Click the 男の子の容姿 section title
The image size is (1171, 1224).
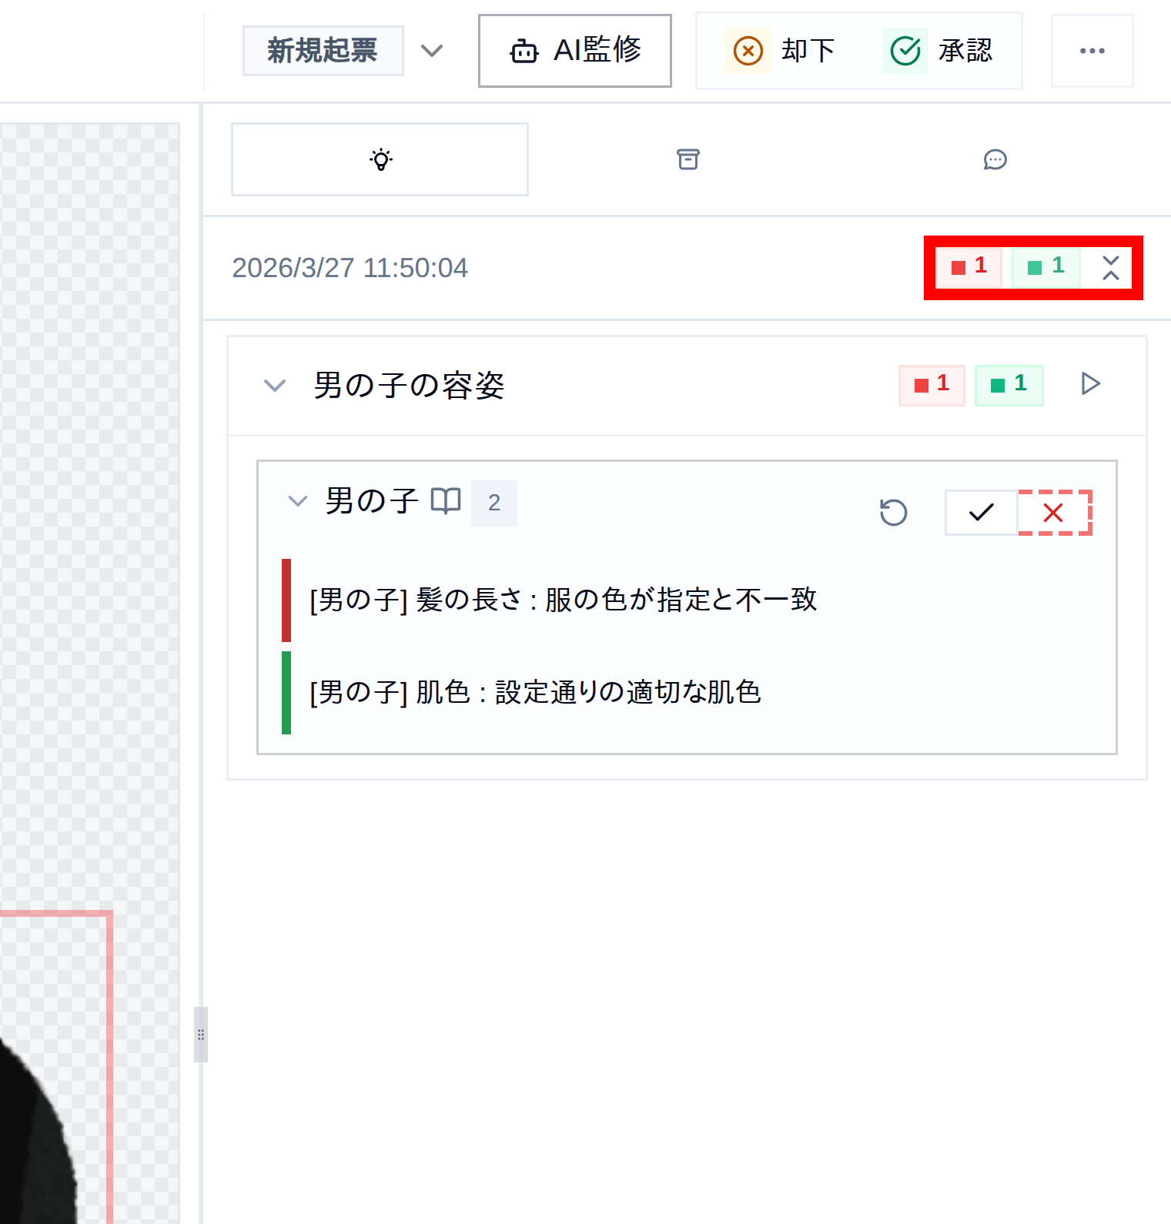click(409, 386)
